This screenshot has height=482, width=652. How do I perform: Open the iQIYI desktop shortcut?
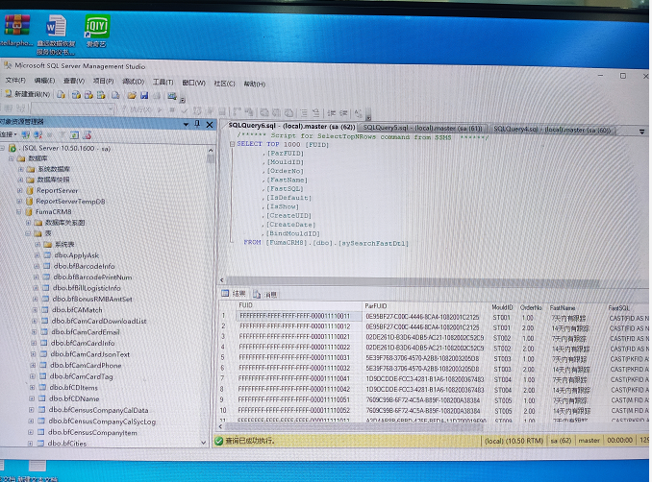click(x=96, y=26)
